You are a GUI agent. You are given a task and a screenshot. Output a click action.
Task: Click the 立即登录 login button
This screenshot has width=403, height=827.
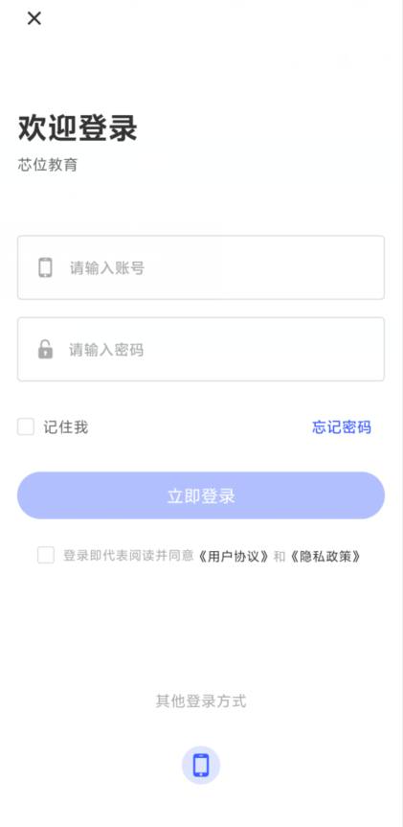point(201,495)
